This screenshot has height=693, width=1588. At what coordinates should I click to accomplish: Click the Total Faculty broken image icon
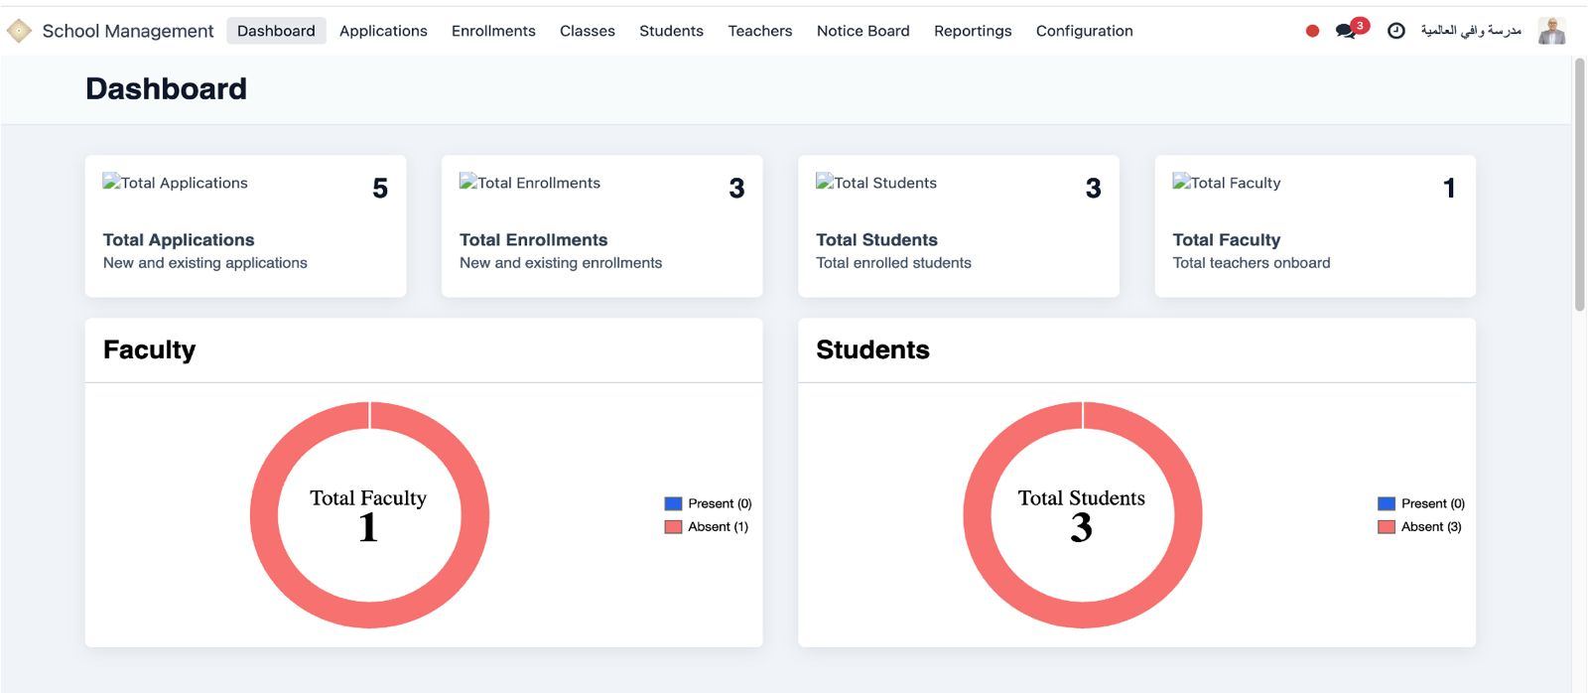[1181, 182]
